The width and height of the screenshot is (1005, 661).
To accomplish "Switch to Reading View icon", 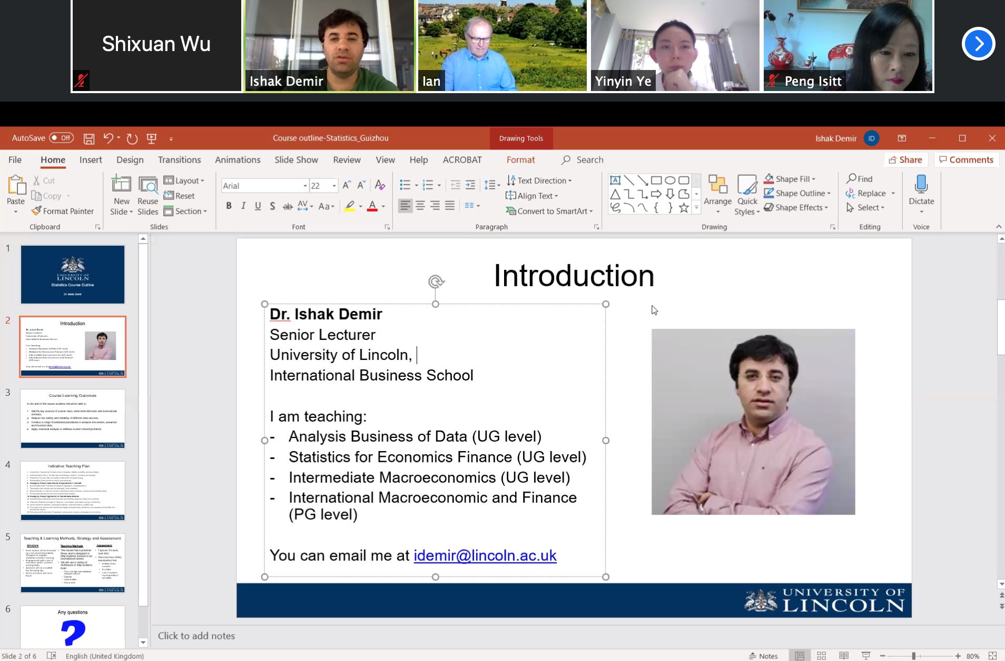I will pos(844,656).
